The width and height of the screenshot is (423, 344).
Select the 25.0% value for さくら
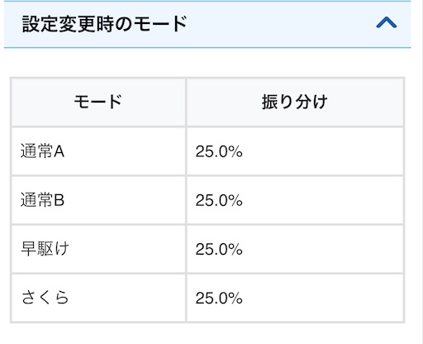point(219,298)
